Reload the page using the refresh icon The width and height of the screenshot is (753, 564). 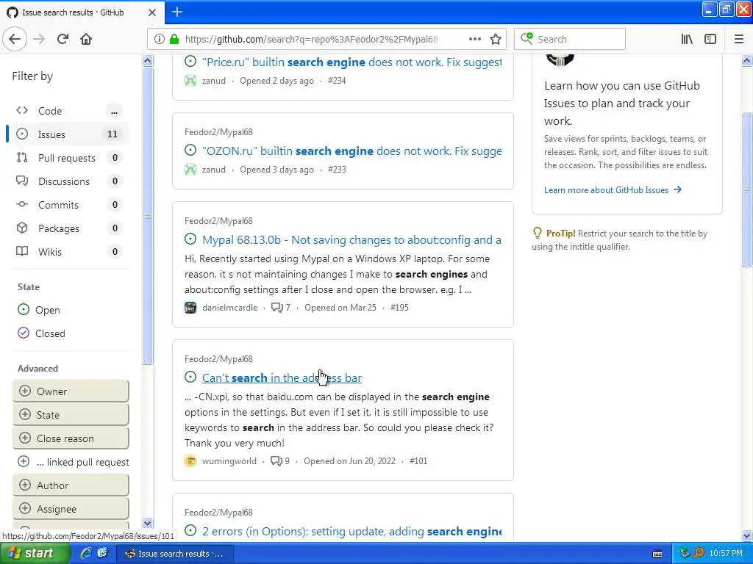click(63, 39)
